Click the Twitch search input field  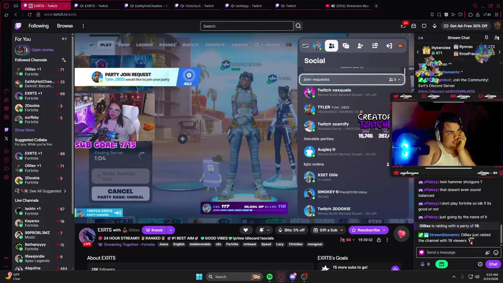click(247, 26)
